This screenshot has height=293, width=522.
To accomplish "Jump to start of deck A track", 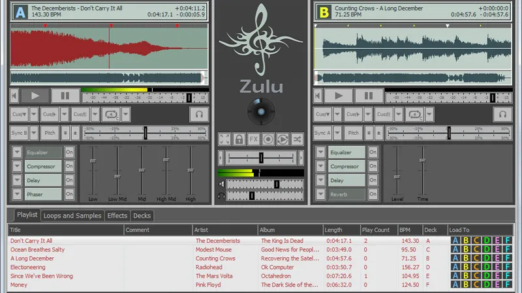I will tap(14, 96).
